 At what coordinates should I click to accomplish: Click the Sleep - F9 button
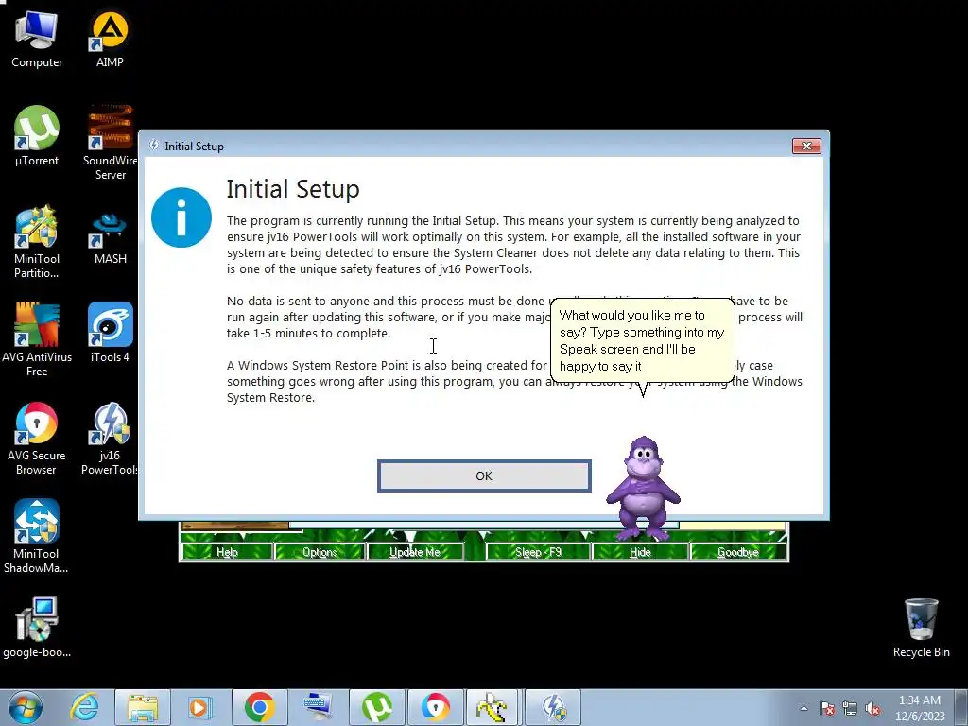coord(538,552)
